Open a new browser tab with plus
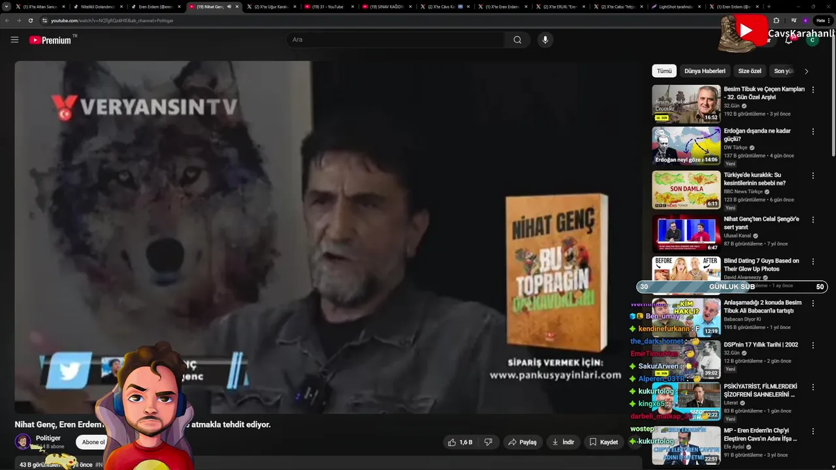 (x=769, y=7)
